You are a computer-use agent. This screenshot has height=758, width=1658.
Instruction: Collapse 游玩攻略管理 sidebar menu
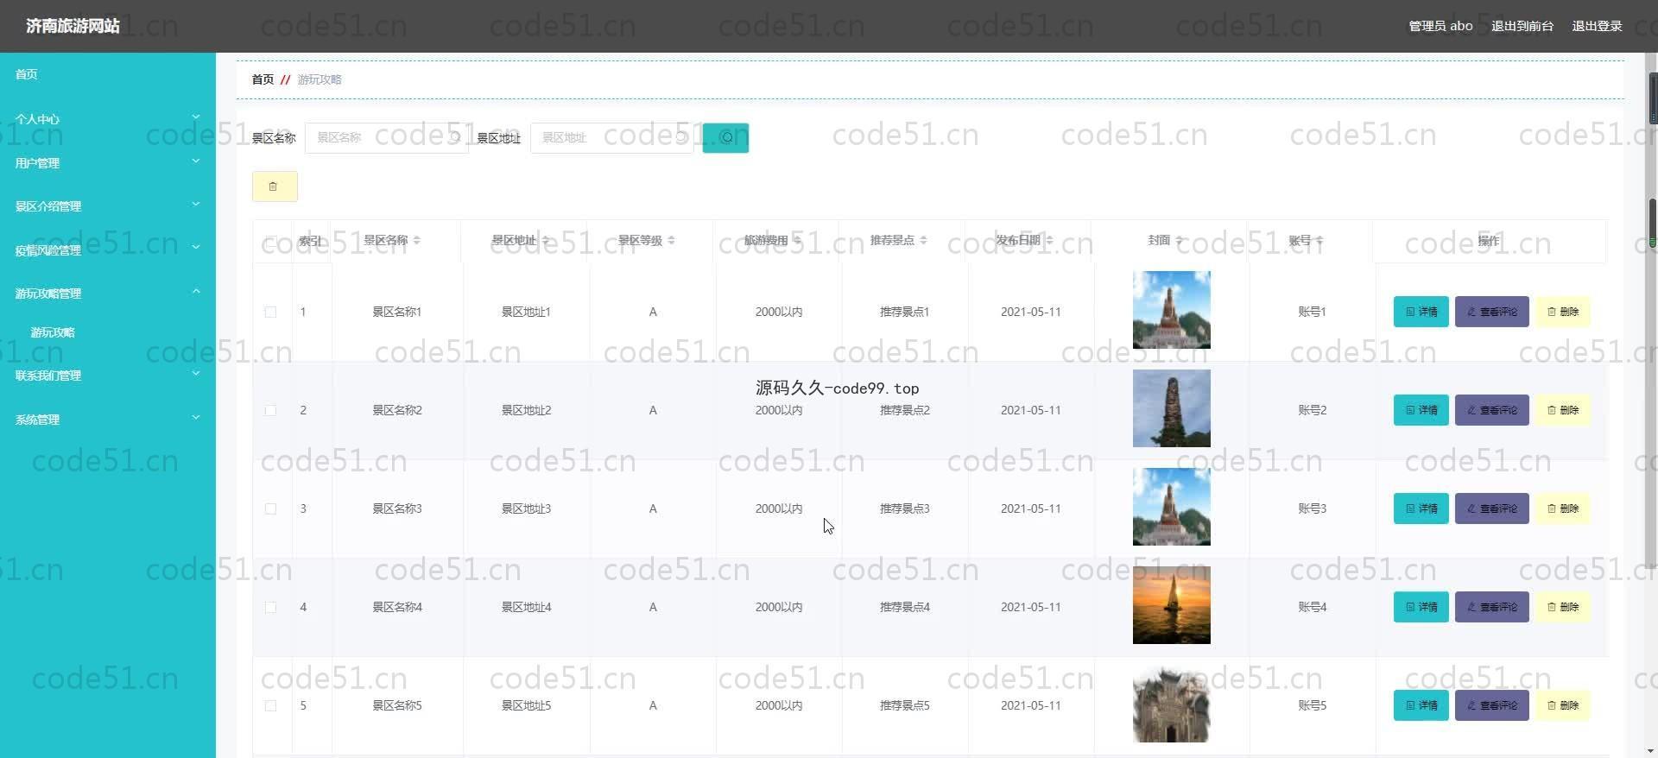pyautogui.click(x=108, y=293)
